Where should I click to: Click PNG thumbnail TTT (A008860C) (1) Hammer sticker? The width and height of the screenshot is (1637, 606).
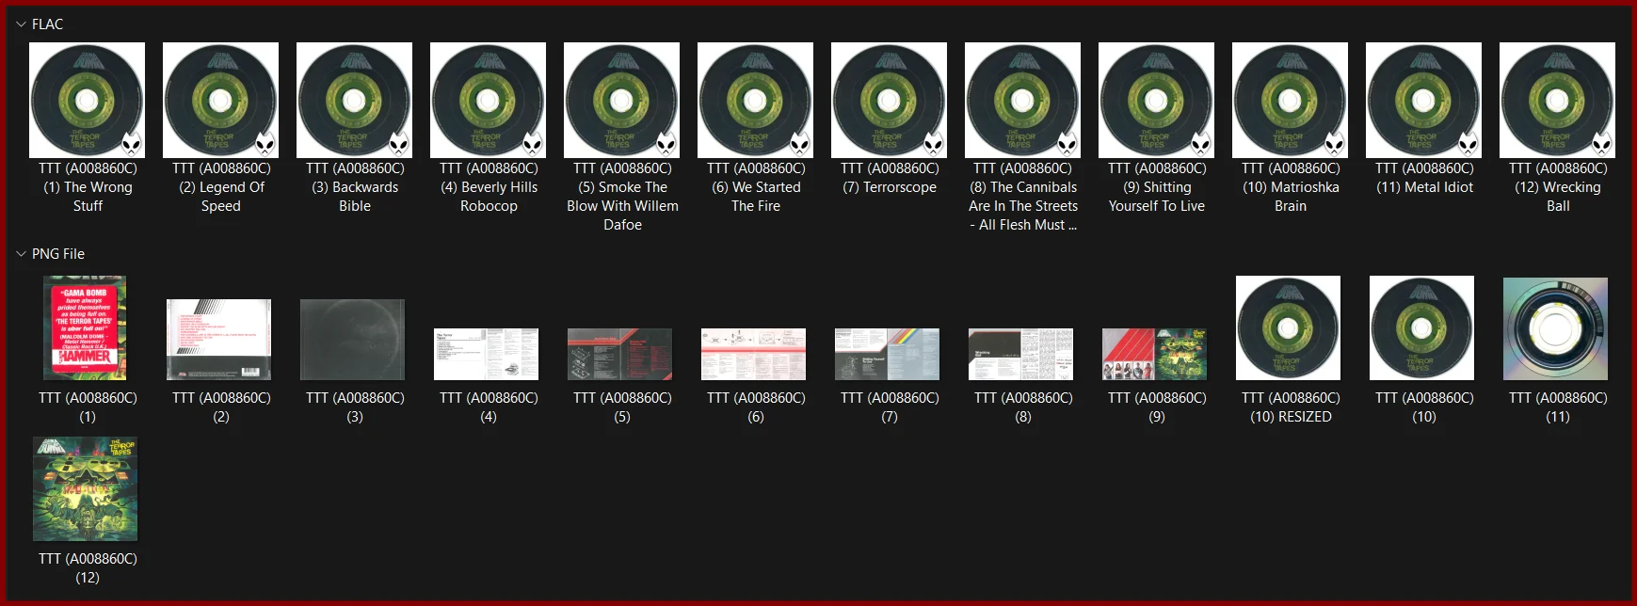tap(86, 327)
